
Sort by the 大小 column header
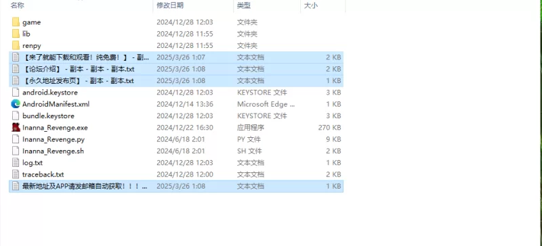[311, 5]
